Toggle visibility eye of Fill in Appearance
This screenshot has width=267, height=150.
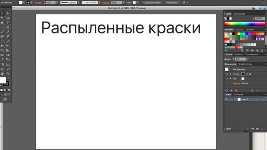point(227,79)
